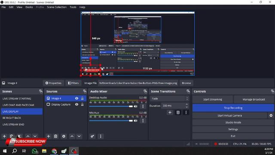Move selected scene up in Scenes panel
This screenshot has height=155, width=275.
point(27,136)
